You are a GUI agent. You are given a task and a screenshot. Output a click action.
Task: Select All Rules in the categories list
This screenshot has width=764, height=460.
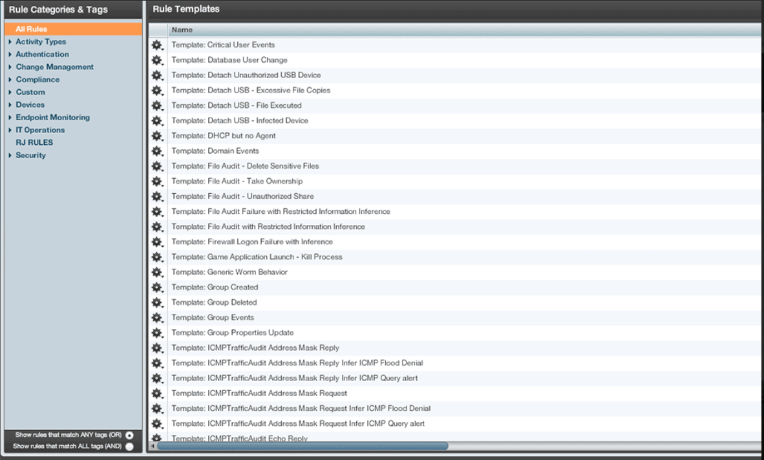pos(32,29)
